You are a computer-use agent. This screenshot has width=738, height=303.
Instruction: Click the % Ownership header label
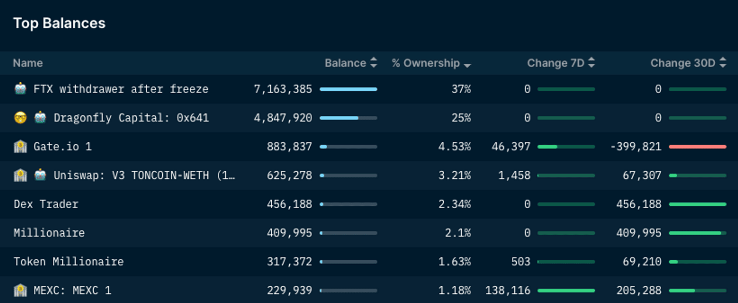coord(426,63)
